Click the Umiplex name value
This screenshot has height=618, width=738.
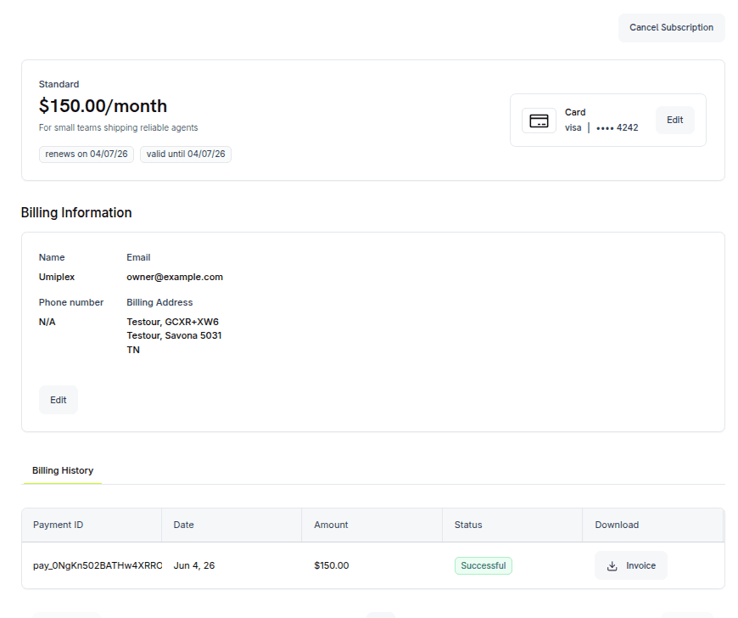[x=57, y=277]
